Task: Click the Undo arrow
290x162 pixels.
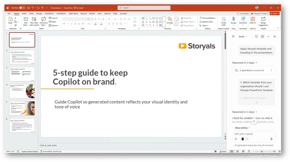Action: point(33,8)
